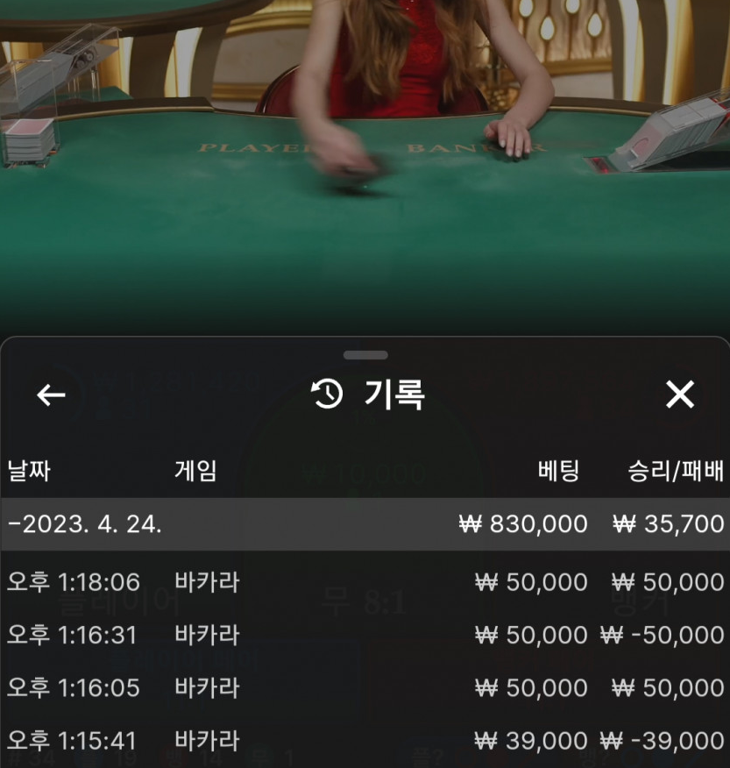
Task: Select the 날짜 column header
Action: (x=29, y=471)
